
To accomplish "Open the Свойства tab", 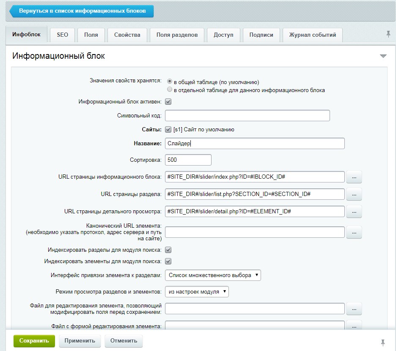I will tap(127, 35).
